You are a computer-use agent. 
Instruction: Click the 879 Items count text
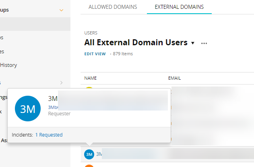click(123, 54)
